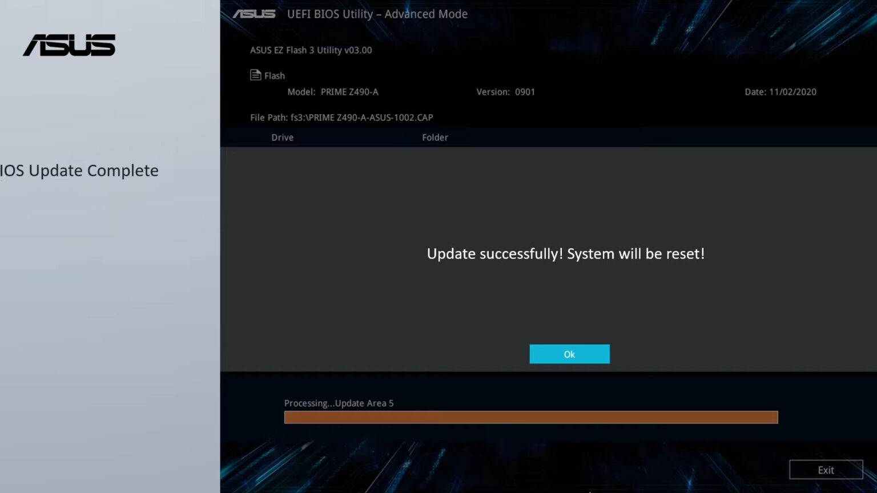
Task: Select the BIOS Update Complete text
Action: click(x=79, y=171)
